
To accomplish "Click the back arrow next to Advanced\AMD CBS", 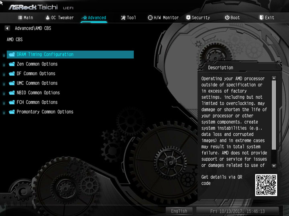I will click(7, 28).
